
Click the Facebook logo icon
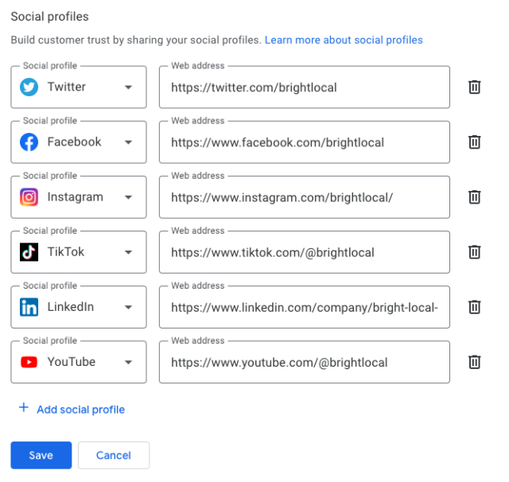29,142
